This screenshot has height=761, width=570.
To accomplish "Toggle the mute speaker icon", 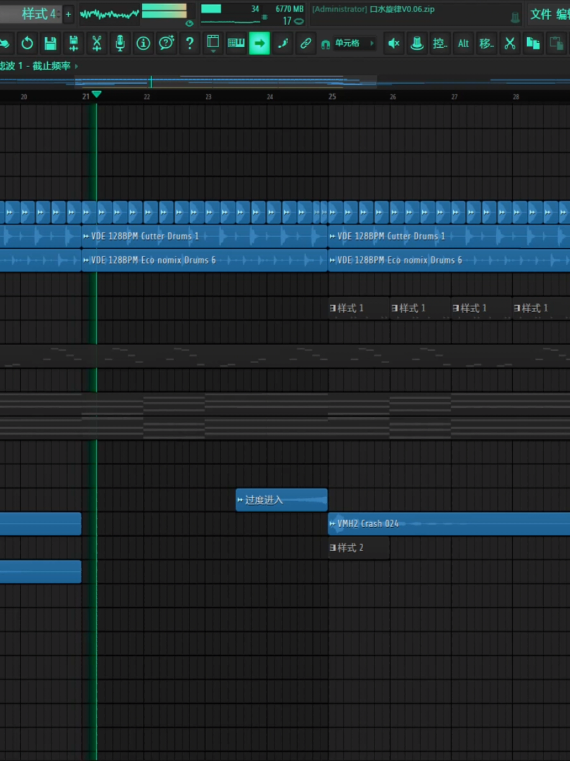I will tap(394, 43).
